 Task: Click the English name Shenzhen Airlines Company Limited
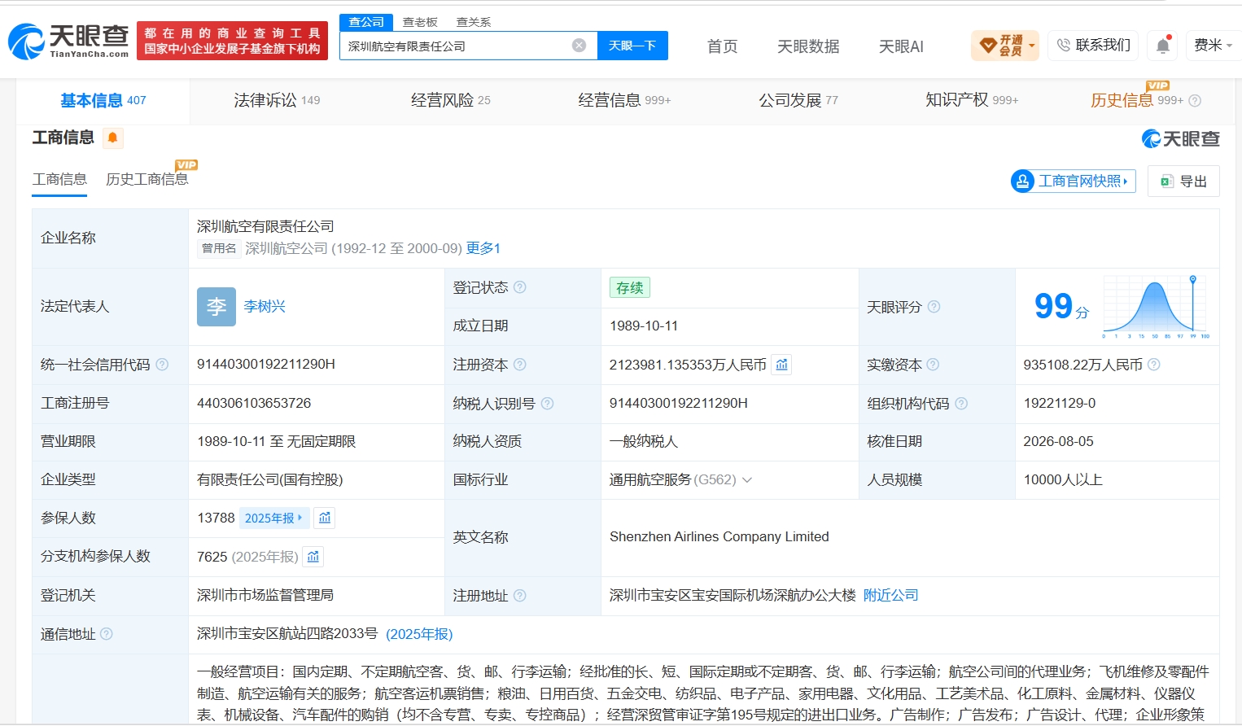pyautogui.click(x=719, y=537)
